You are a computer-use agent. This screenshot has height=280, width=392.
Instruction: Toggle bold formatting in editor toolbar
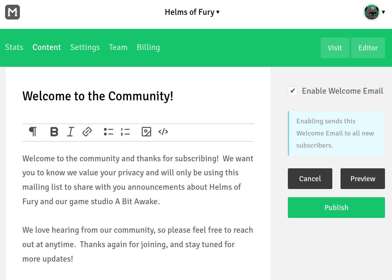(x=54, y=132)
